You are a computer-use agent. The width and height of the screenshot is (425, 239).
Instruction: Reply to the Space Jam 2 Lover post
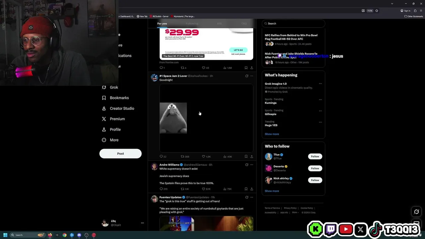point(163,156)
